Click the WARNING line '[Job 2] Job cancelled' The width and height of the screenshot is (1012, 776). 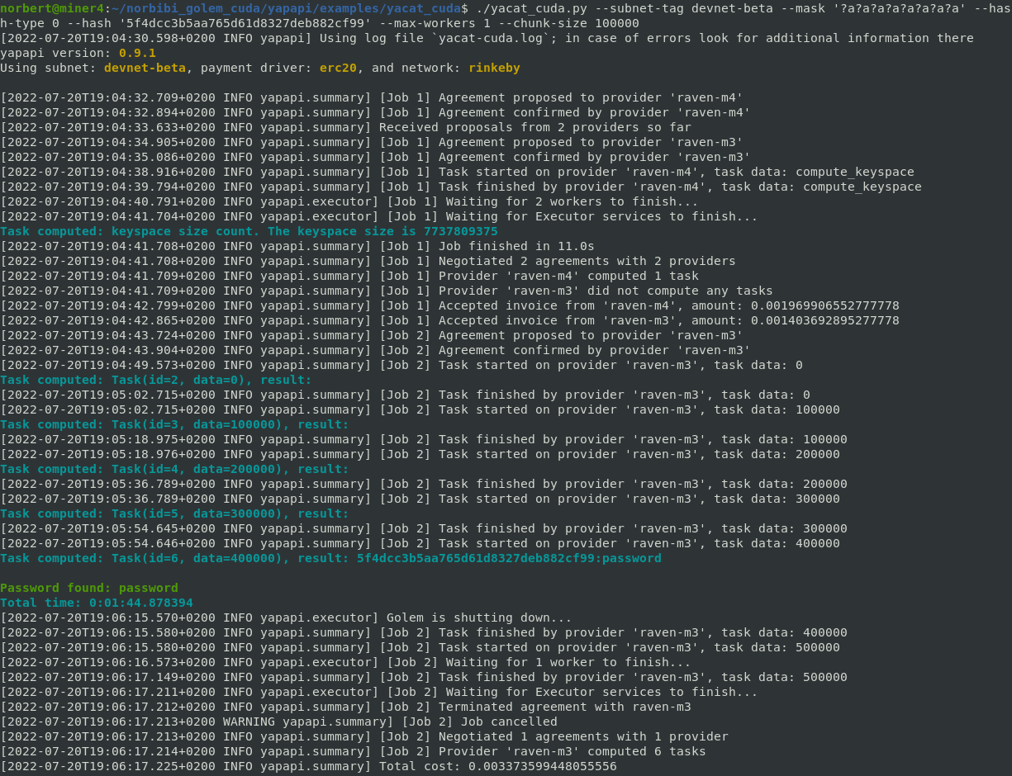(278, 722)
